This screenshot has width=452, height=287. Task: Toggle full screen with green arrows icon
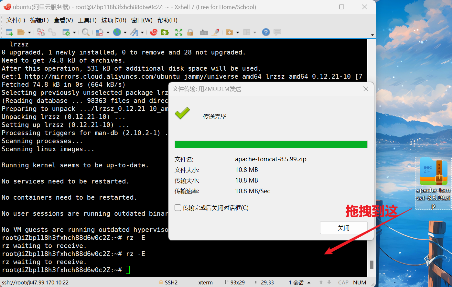[179, 32]
